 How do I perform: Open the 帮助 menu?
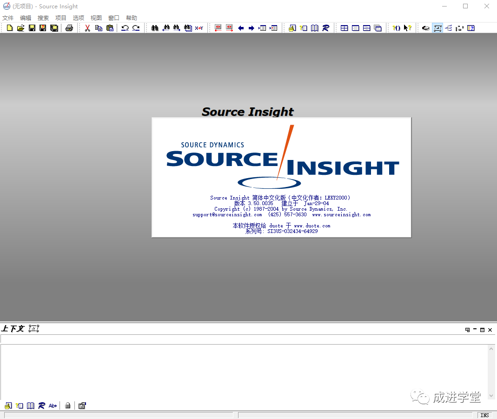(x=132, y=18)
